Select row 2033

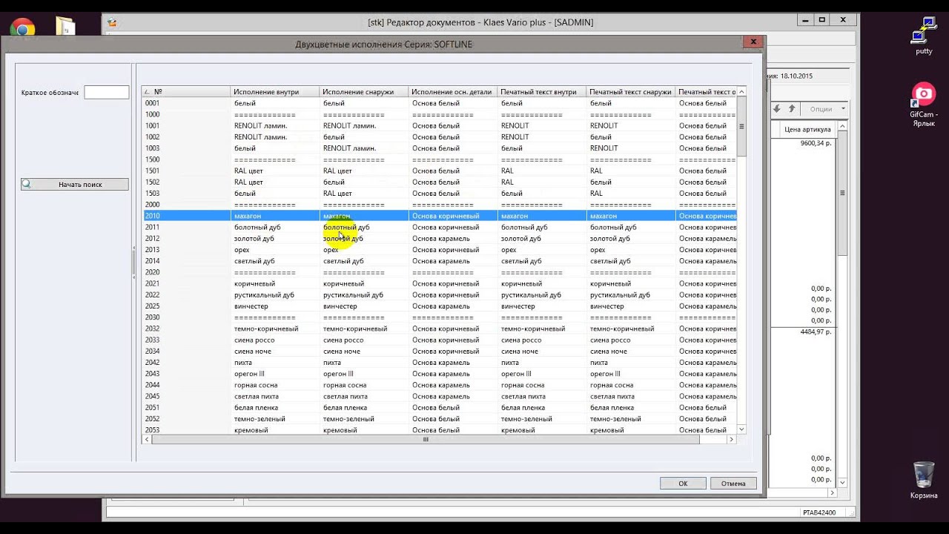pyautogui.click(x=440, y=340)
